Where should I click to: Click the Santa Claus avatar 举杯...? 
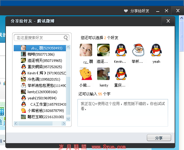click(138, 50)
